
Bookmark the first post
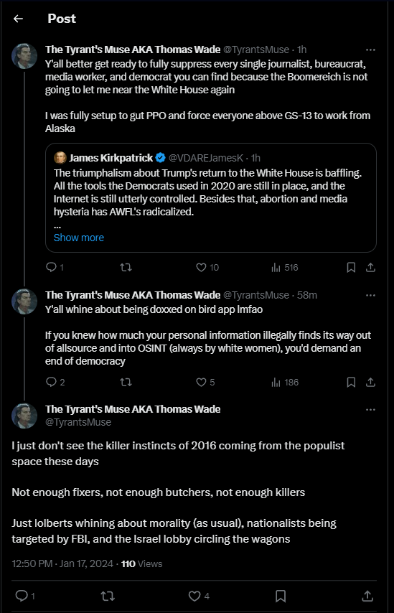point(351,268)
